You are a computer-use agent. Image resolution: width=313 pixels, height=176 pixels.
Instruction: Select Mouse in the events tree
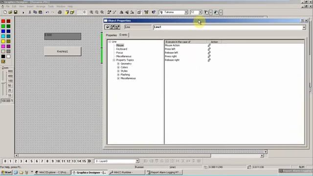tap(120, 45)
